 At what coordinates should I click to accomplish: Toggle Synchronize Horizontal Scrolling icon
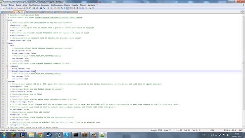click(58, 8)
